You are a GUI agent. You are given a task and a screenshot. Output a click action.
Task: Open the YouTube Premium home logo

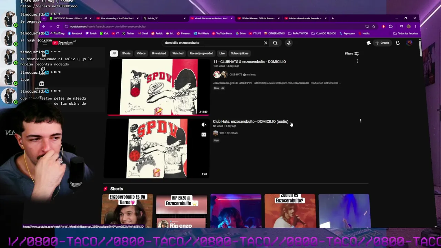pyautogui.click(x=63, y=43)
